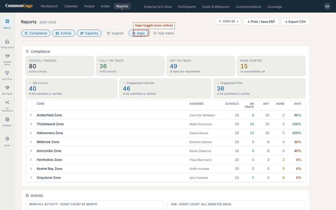Open the District sidebar icon
The image size is (336, 210).
coord(7,23)
